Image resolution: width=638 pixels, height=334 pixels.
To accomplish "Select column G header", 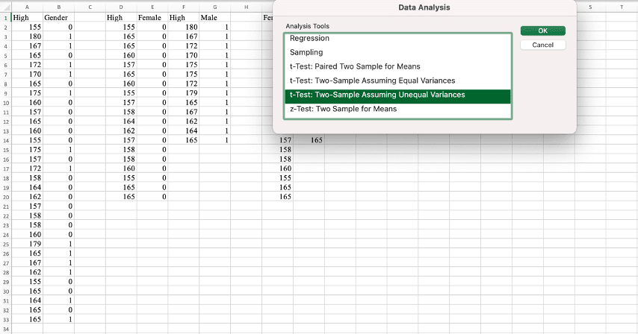I will 214,7.
